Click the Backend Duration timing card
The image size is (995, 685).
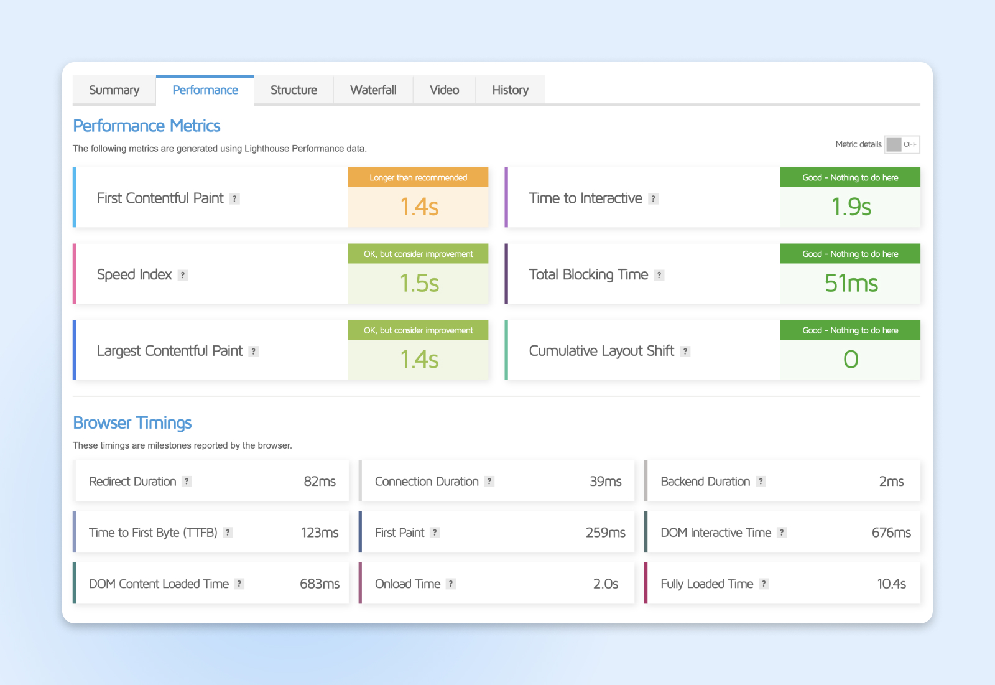point(782,481)
